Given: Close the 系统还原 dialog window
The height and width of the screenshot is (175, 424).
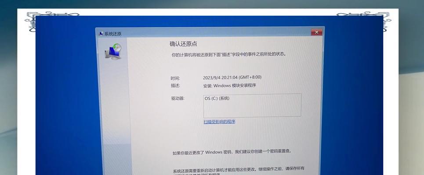Looking at the screenshot, I should click(316, 32).
